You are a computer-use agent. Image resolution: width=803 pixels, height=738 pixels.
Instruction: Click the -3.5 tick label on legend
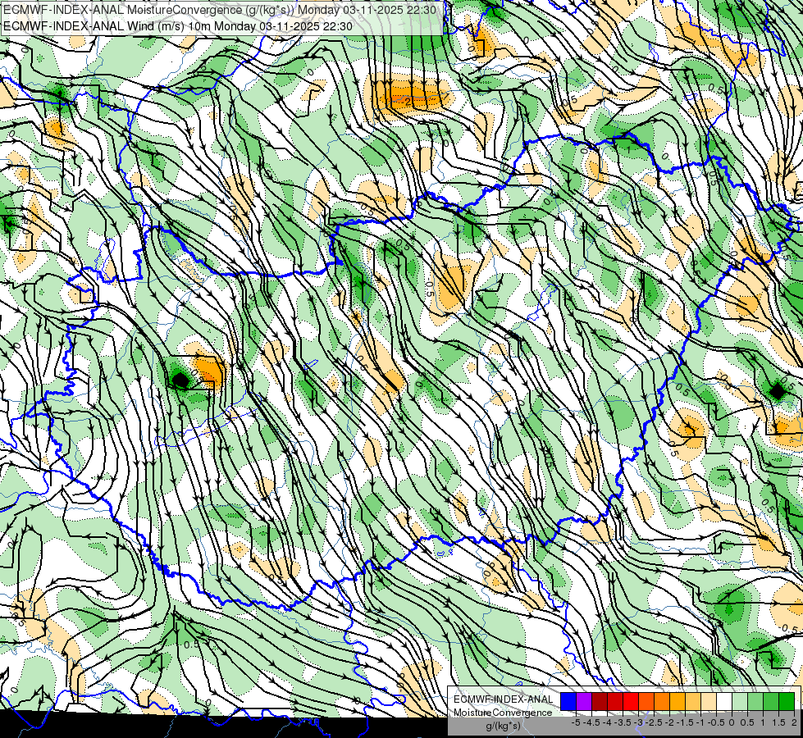(x=623, y=722)
